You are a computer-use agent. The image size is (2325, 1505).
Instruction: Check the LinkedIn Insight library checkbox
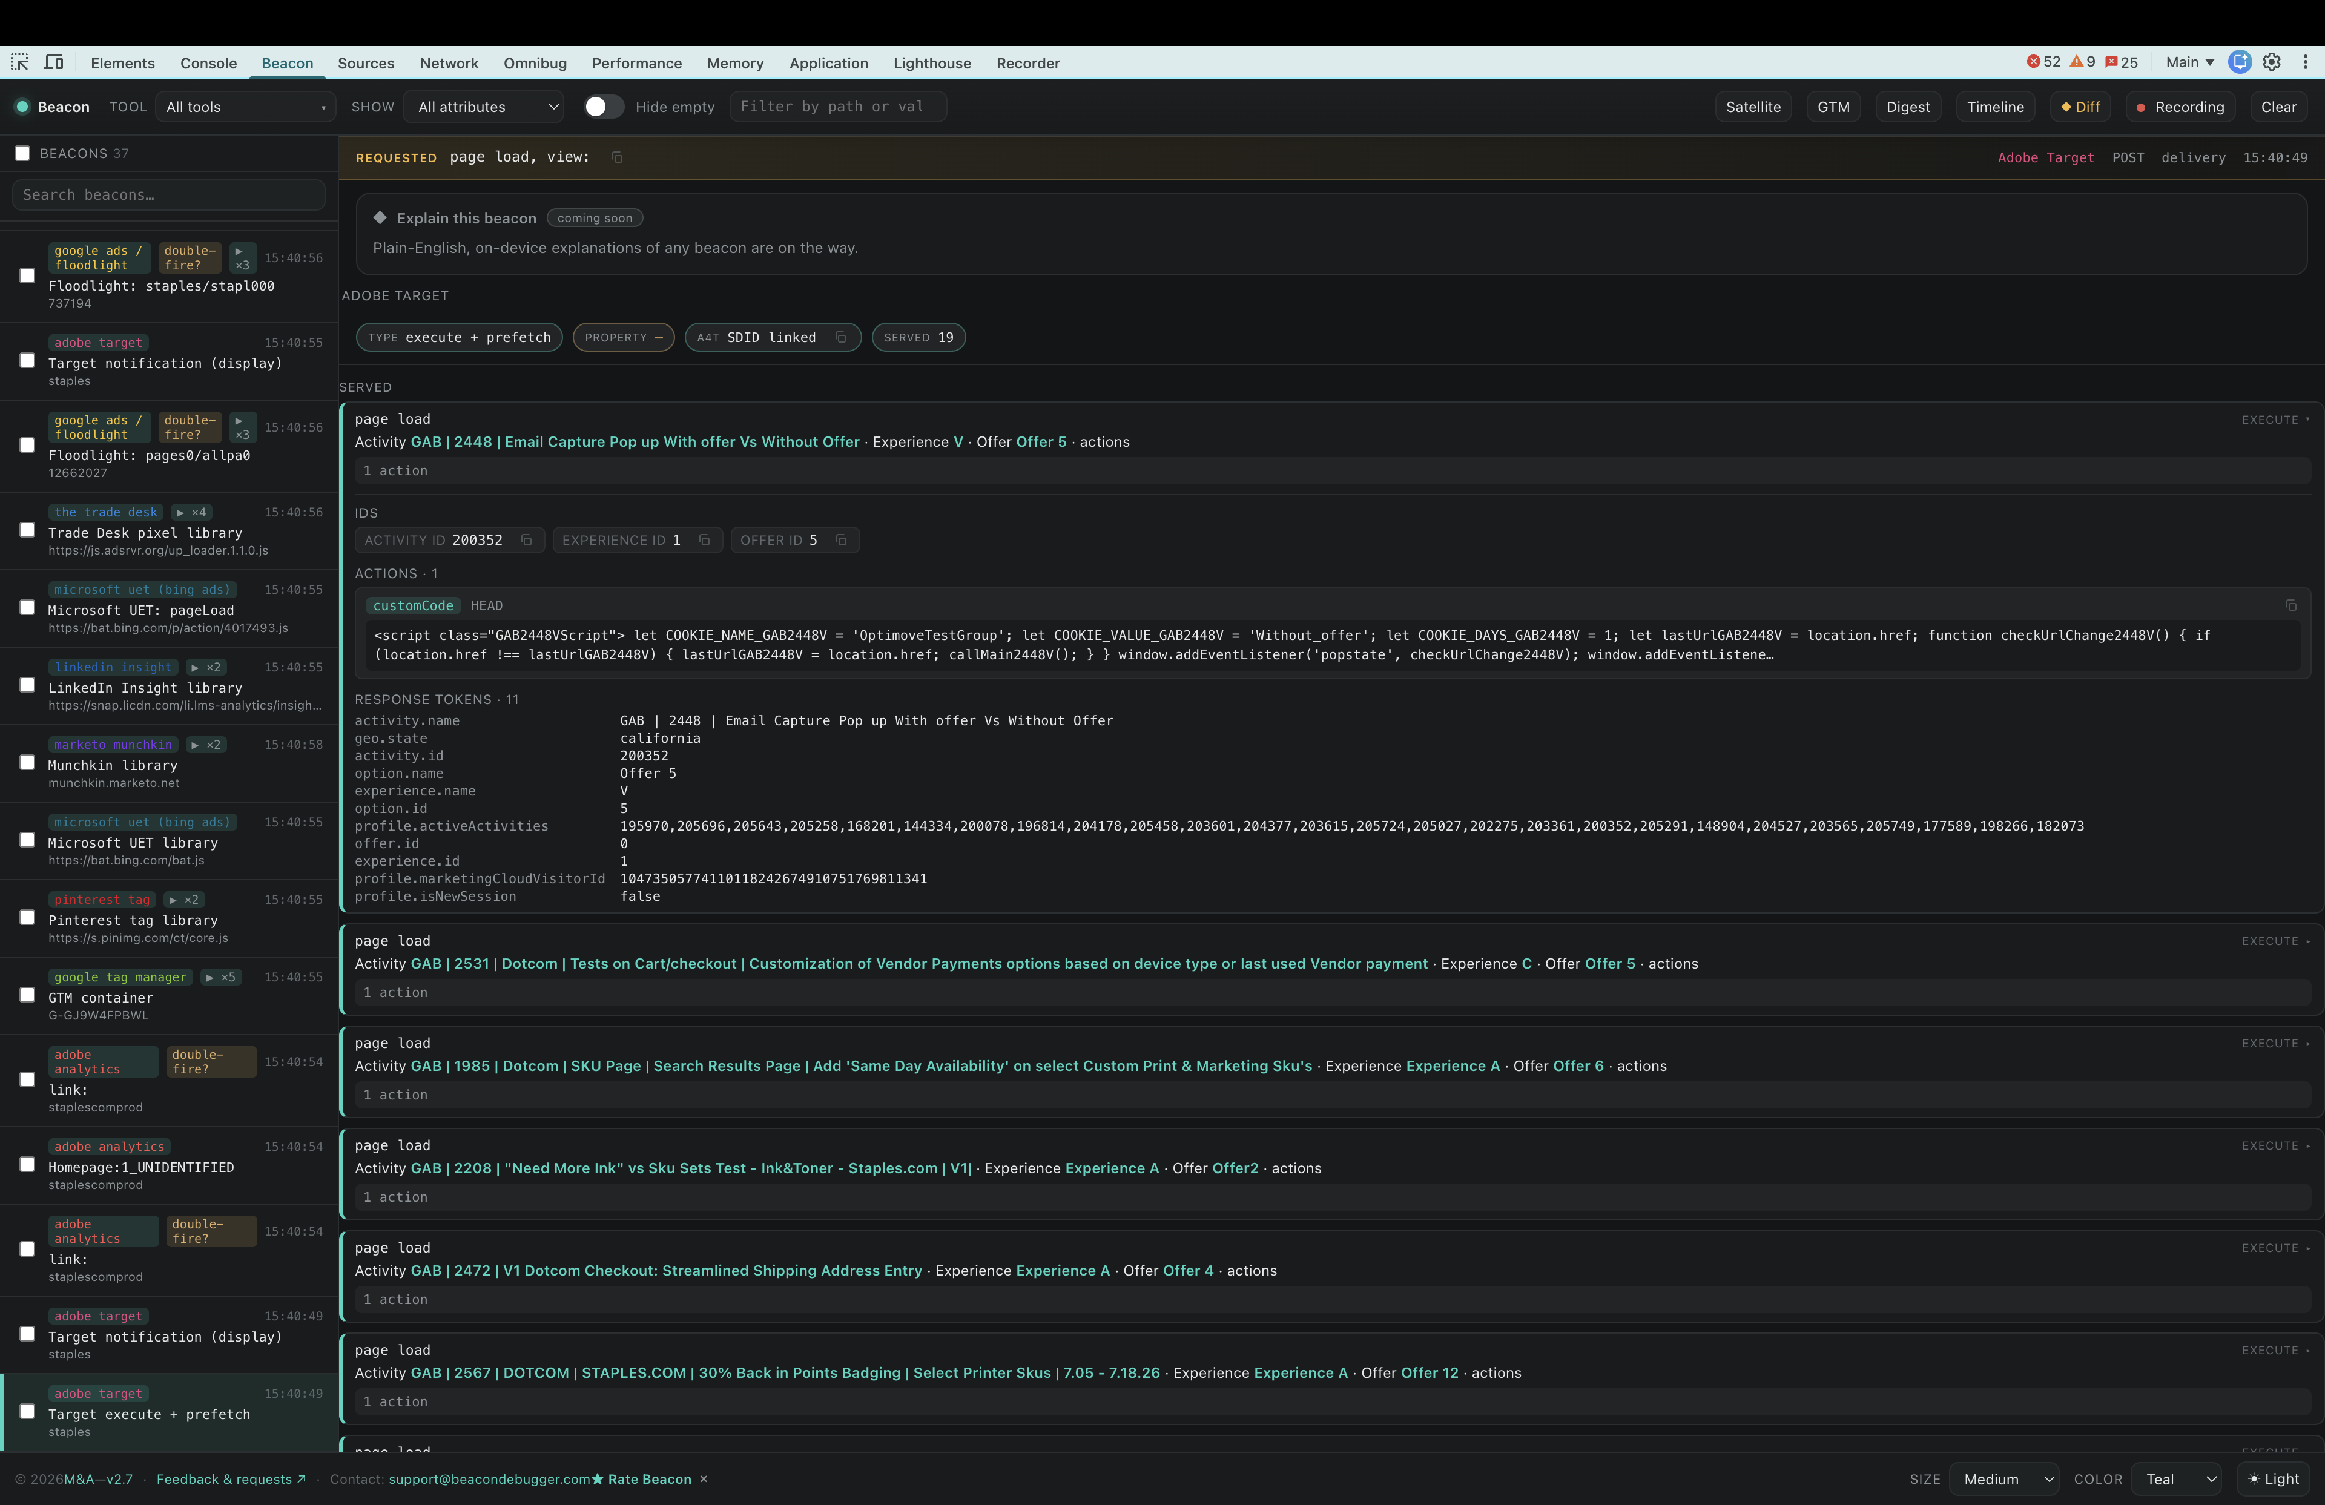(x=27, y=685)
